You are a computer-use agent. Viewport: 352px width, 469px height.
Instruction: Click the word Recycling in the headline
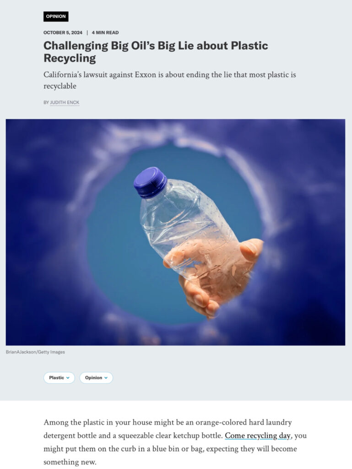pos(70,58)
